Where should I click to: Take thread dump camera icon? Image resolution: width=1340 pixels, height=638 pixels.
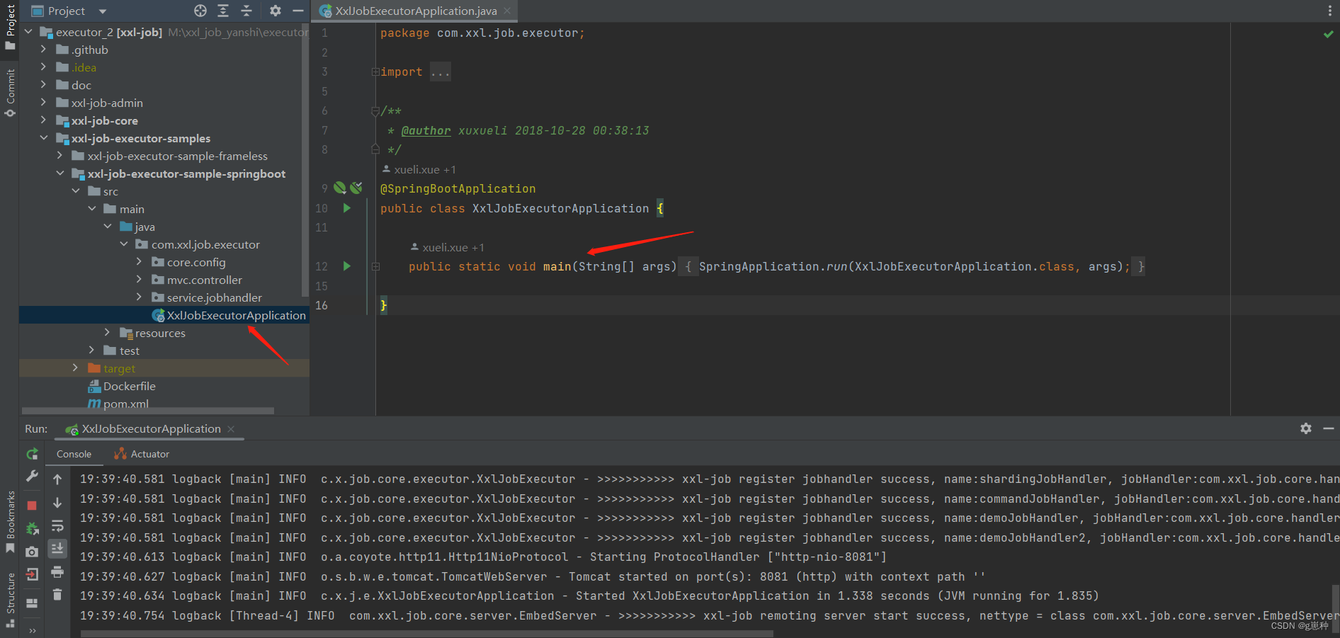32,552
